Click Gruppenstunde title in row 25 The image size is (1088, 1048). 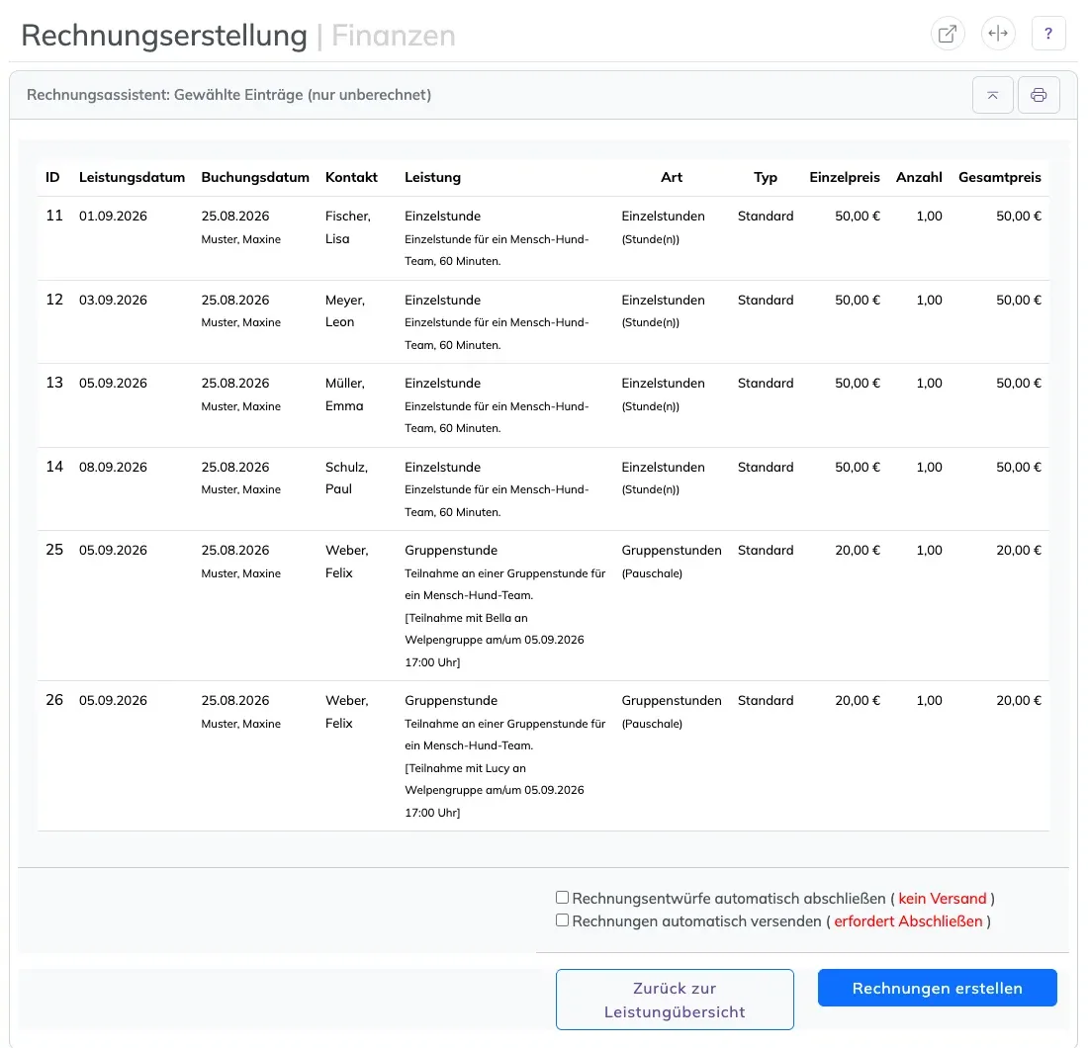(x=451, y=550)
